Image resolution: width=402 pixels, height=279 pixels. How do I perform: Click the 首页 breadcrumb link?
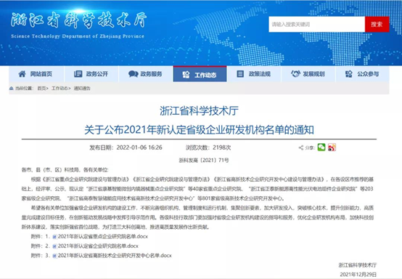click(42, 89)
